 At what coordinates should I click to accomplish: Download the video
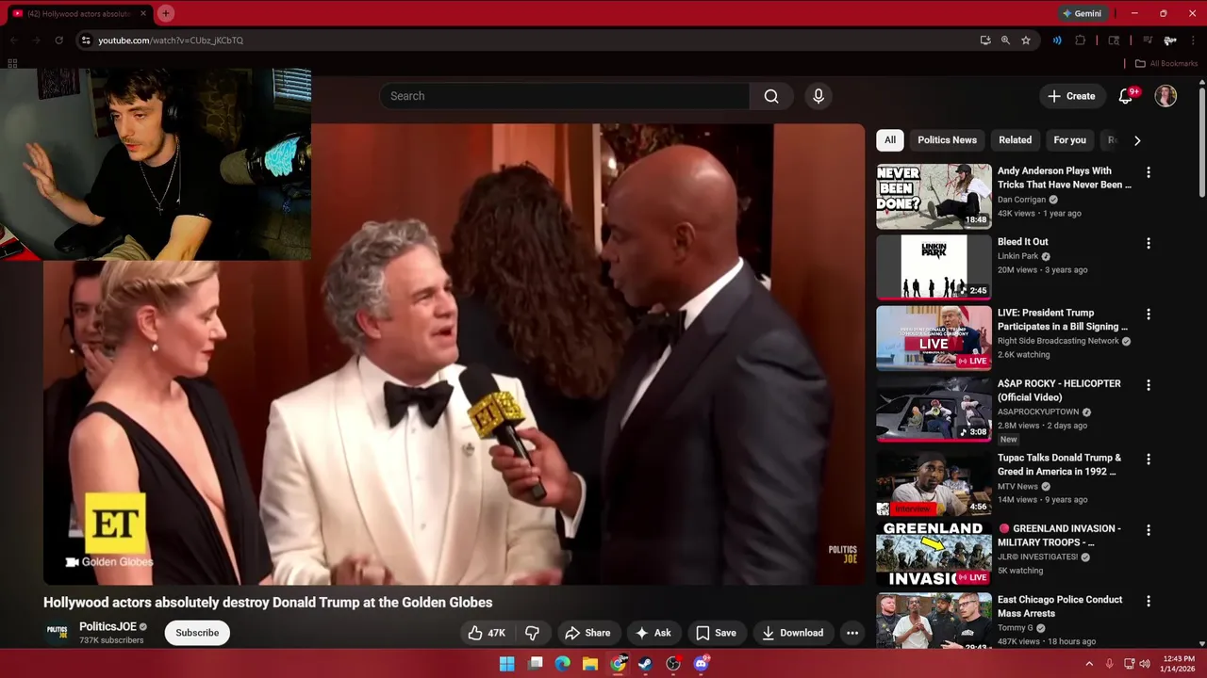pos(792,633)
